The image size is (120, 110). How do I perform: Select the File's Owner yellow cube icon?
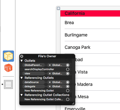point(8,56)
